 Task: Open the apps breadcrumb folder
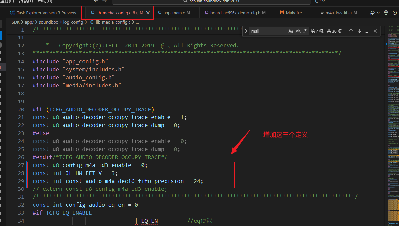(x=29, y=22)
